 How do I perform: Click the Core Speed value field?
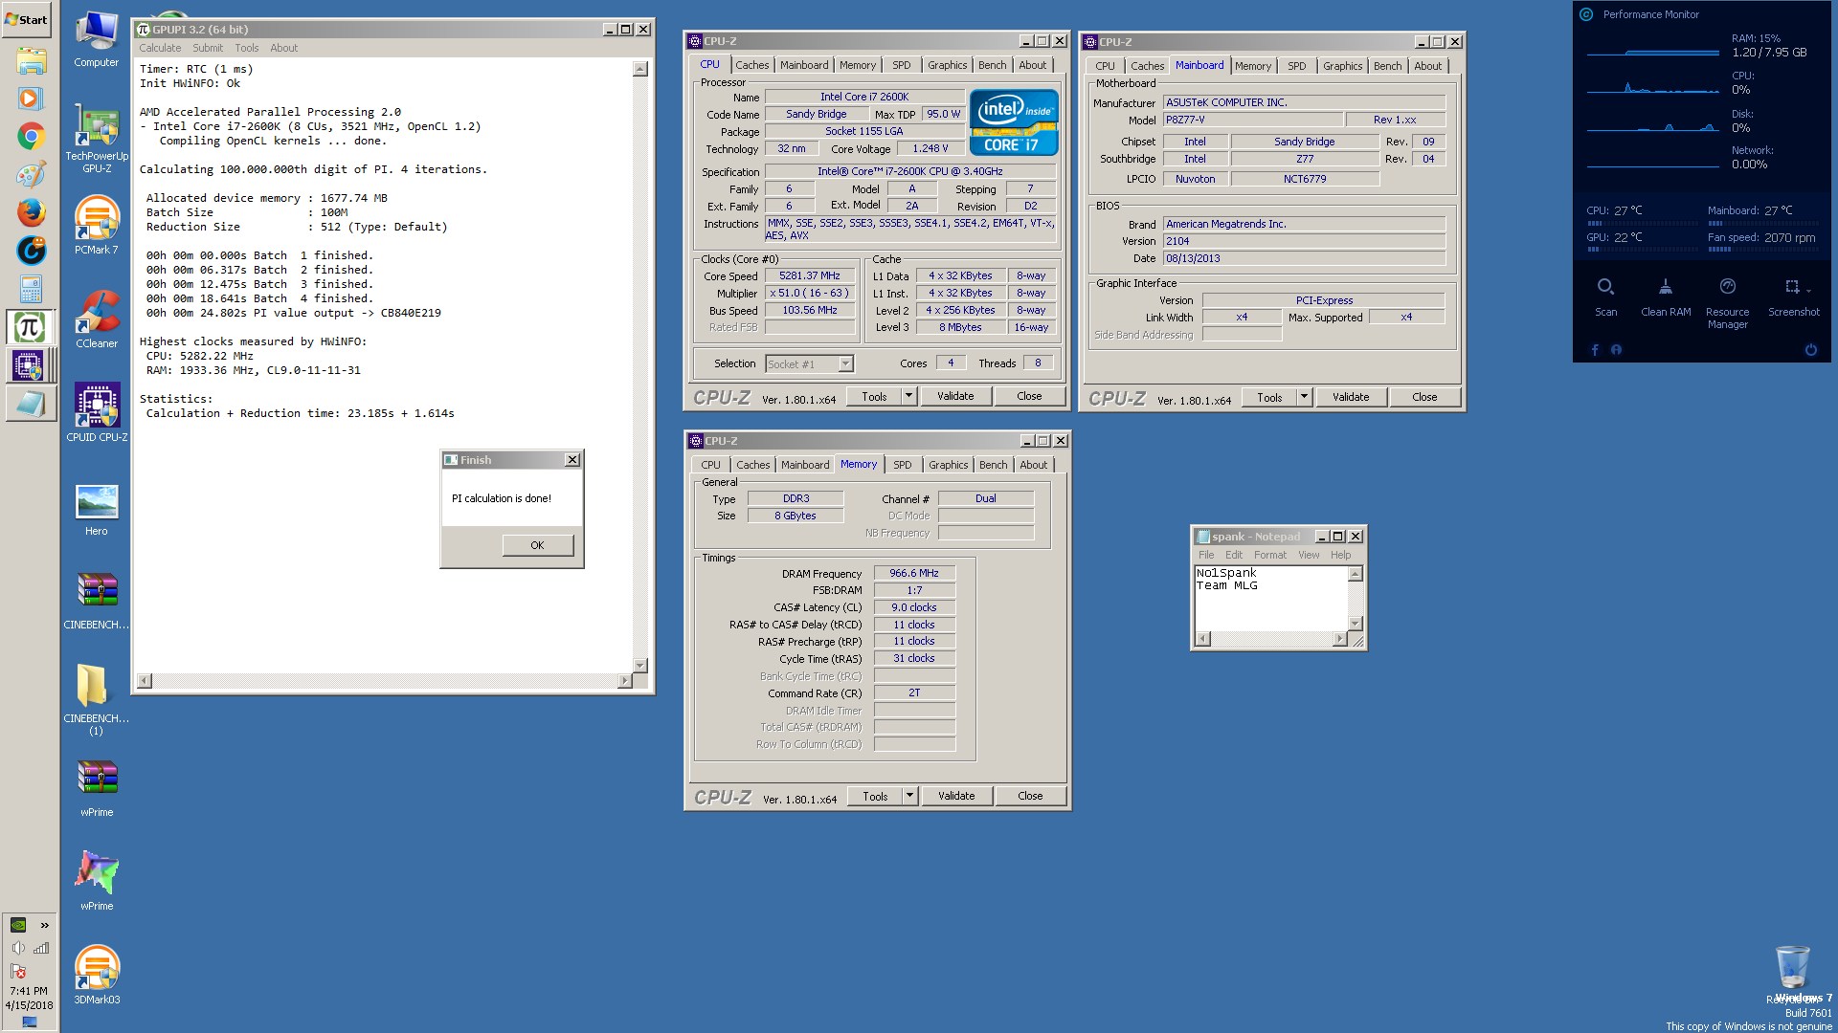tap(810, 275)
